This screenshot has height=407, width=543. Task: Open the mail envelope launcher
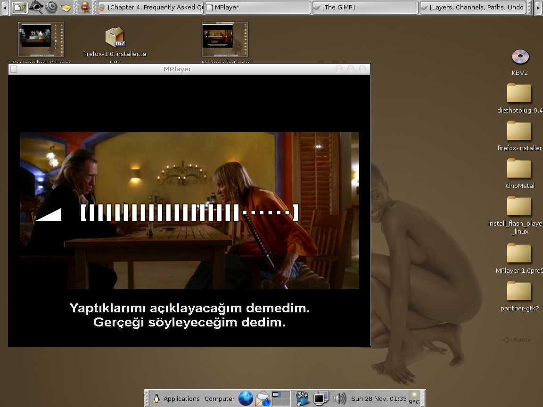pos(263,399)
